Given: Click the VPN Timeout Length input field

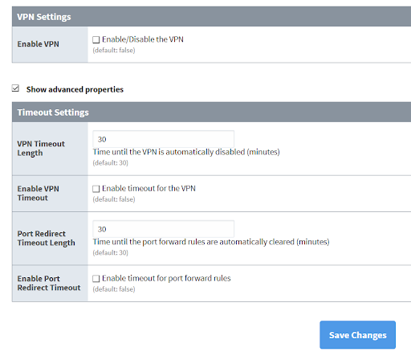Looking at the screenshot, I should (164, 139).
